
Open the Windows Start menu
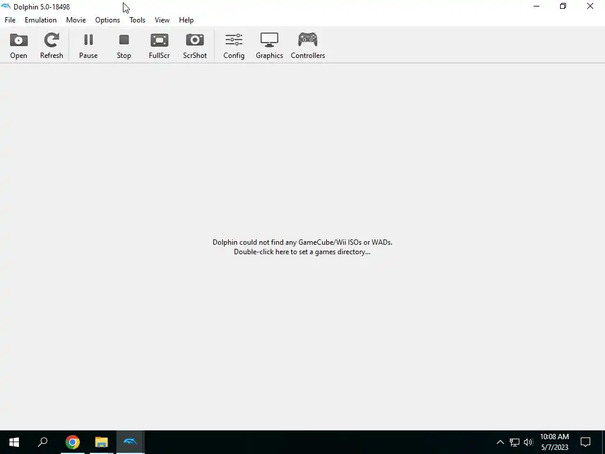click(14, 442)
